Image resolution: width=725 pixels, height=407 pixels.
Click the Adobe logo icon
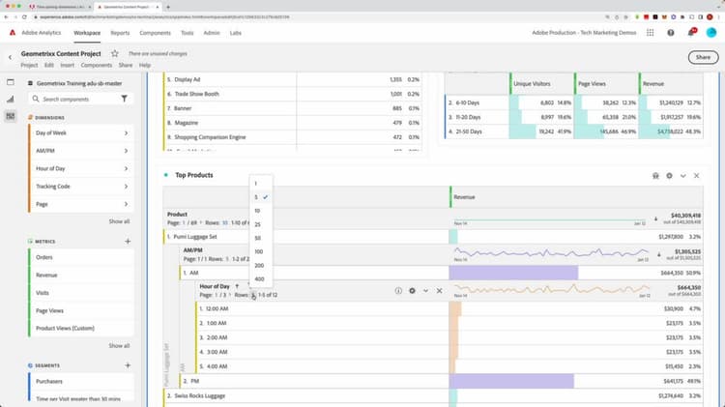(x=13, y=32)
